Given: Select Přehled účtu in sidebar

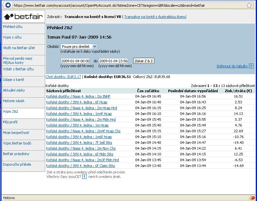Looking at the screenshot, I should coord(24,28).
